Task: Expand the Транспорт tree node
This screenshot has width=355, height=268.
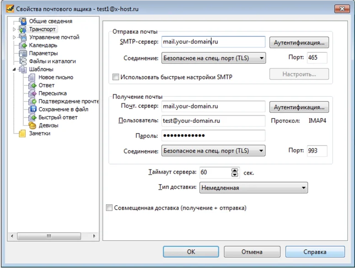Action: coord(14,29)
